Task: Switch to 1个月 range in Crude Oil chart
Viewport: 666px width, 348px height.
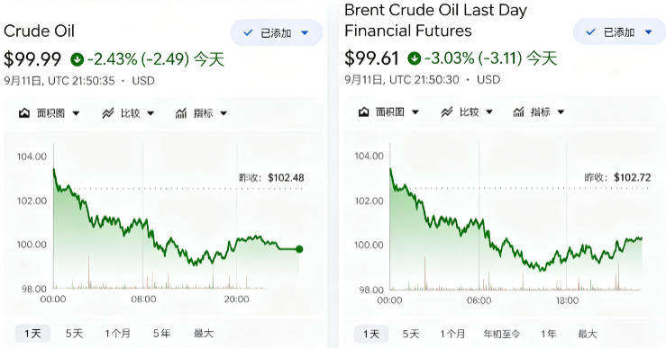Action: 118,334
